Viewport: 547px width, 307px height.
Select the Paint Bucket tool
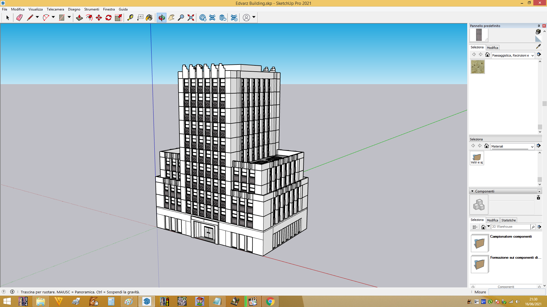point(149,18)
